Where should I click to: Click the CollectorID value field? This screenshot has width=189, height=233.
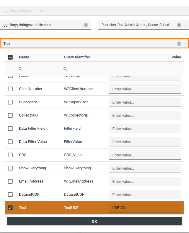pos(145,115)
